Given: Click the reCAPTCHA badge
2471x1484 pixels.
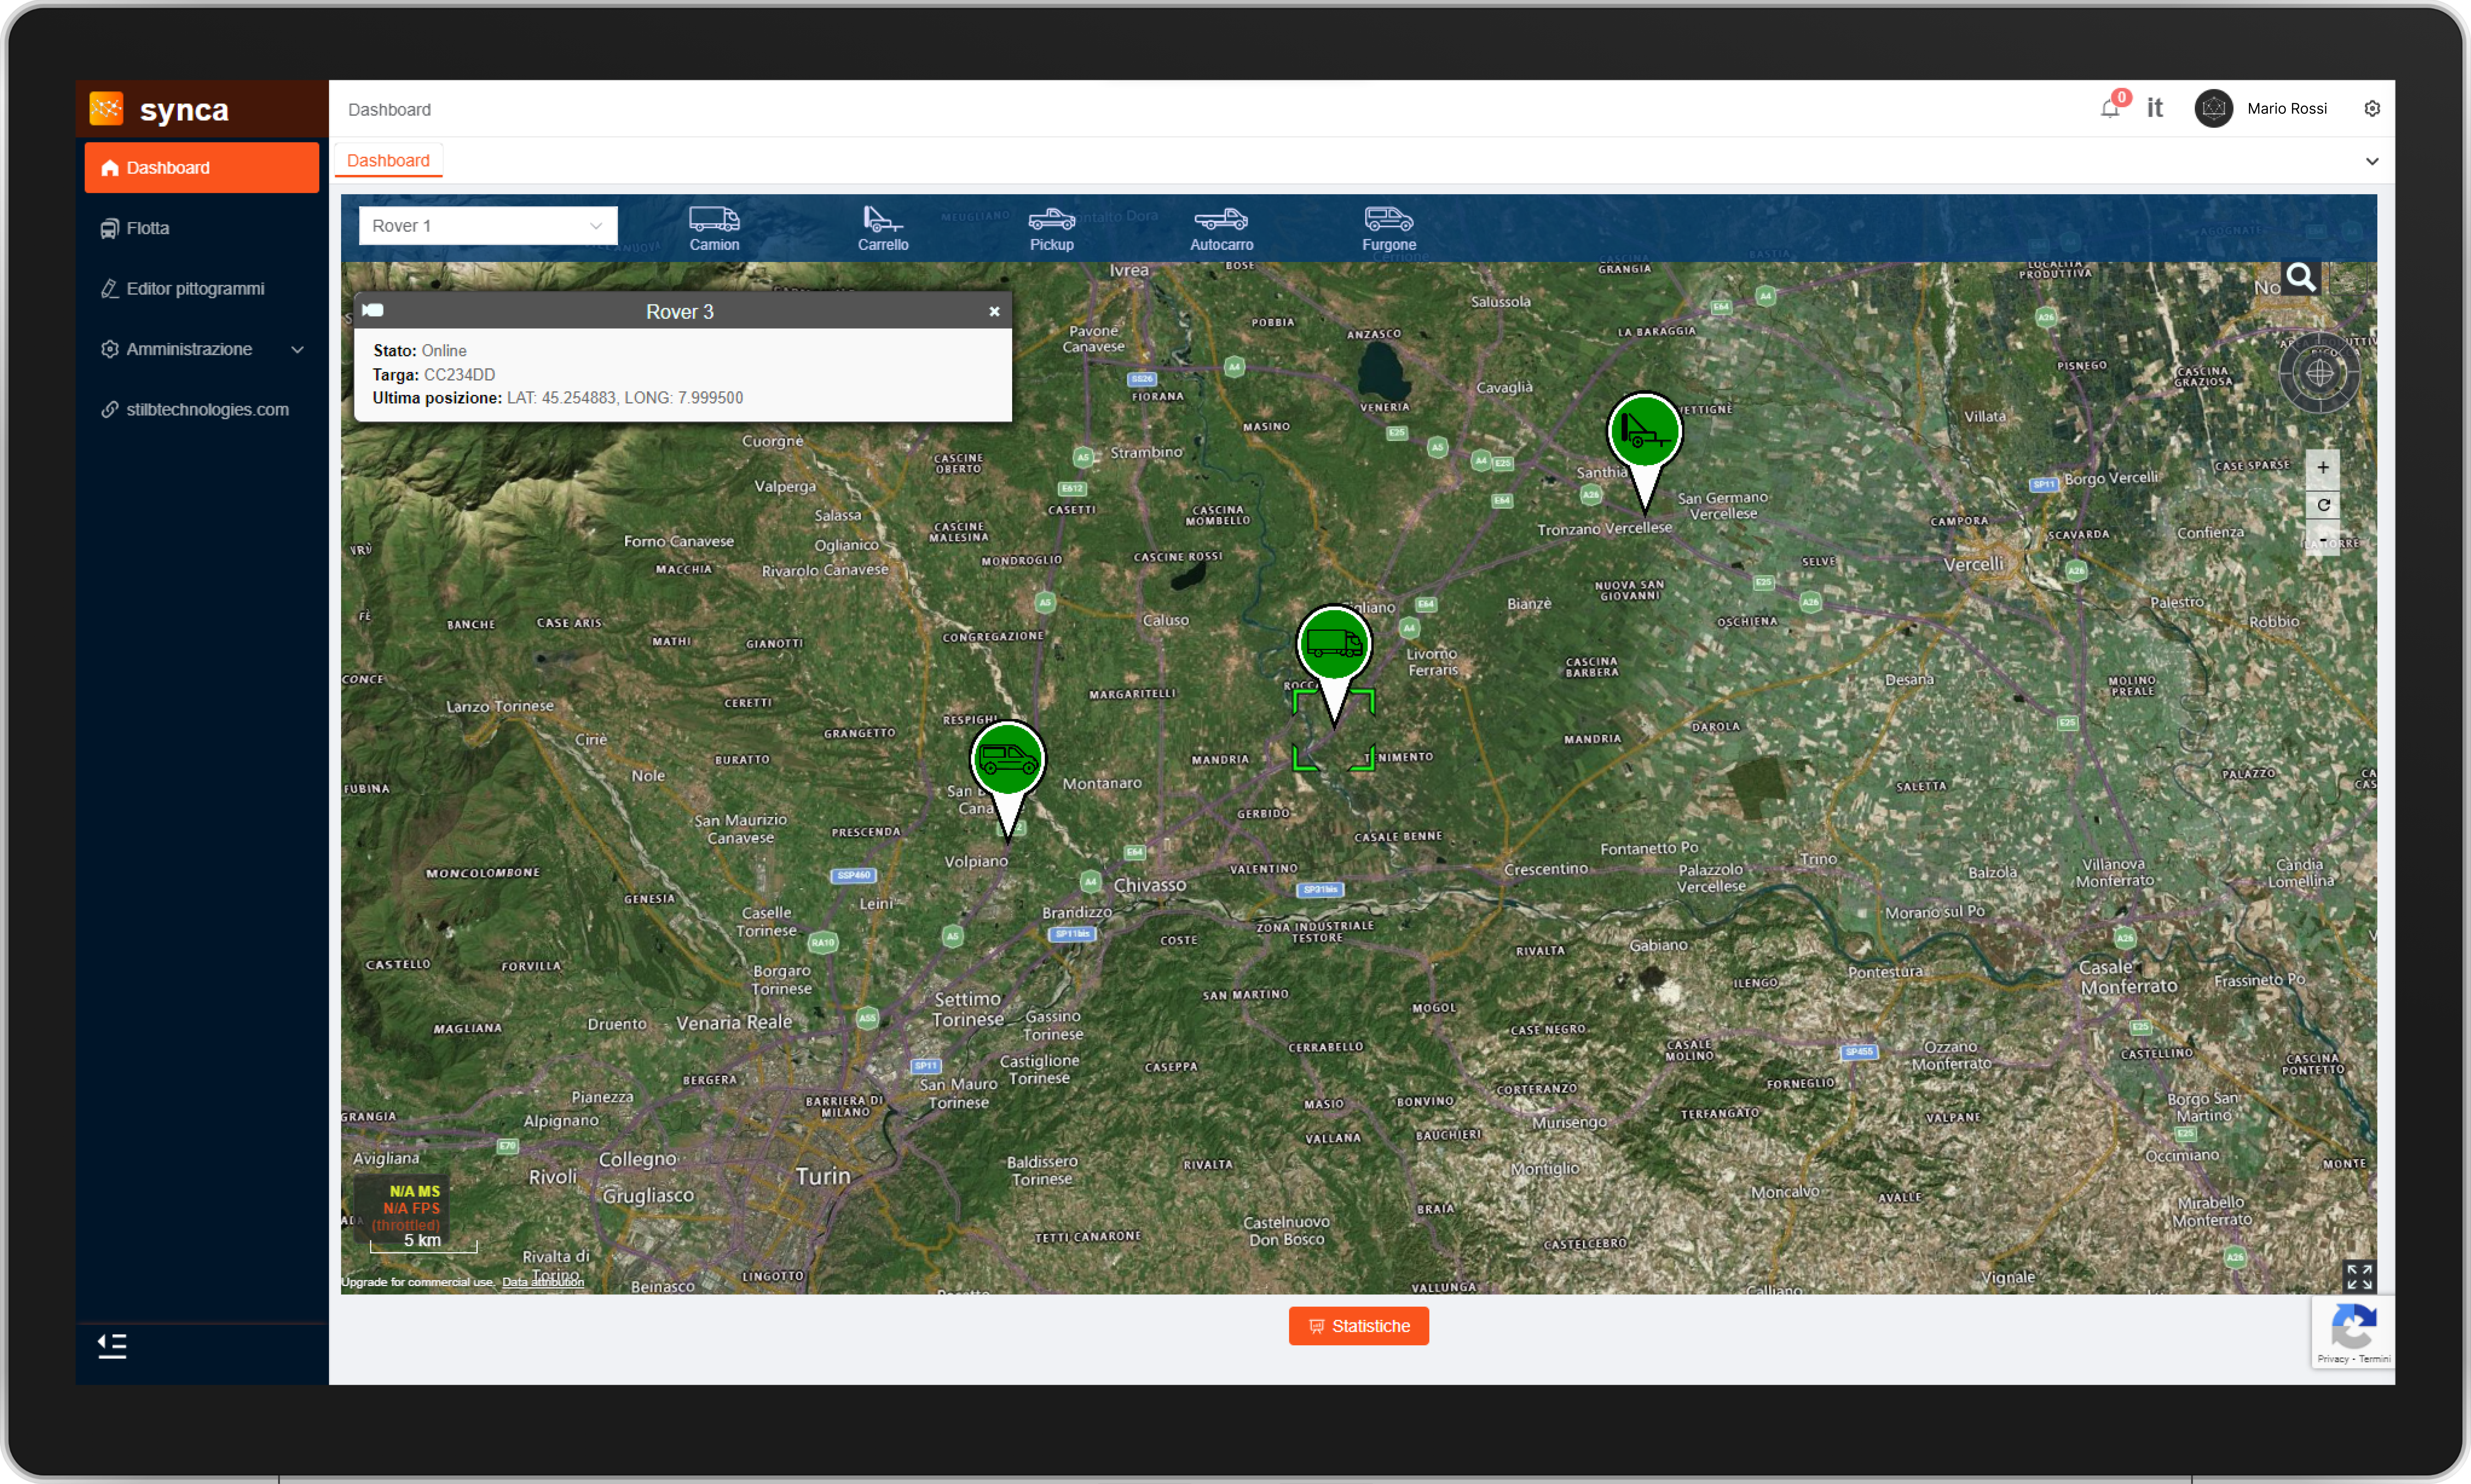Looking at the screenshot, I should (2353, 1332).
